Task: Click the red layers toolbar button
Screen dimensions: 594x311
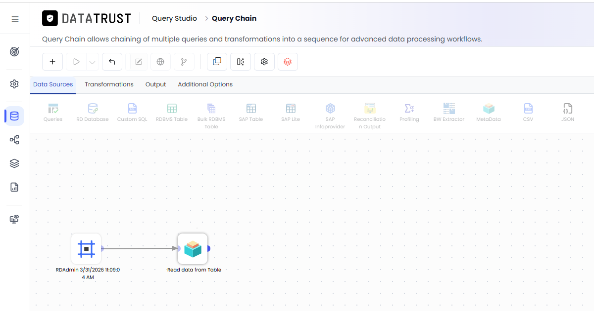Action: pos(288,62)
